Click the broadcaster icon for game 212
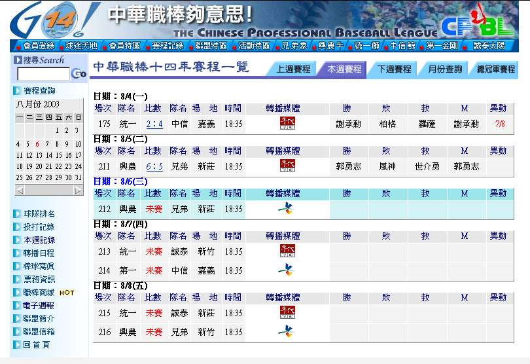530x364 pixels. click(x=287, y=208)
